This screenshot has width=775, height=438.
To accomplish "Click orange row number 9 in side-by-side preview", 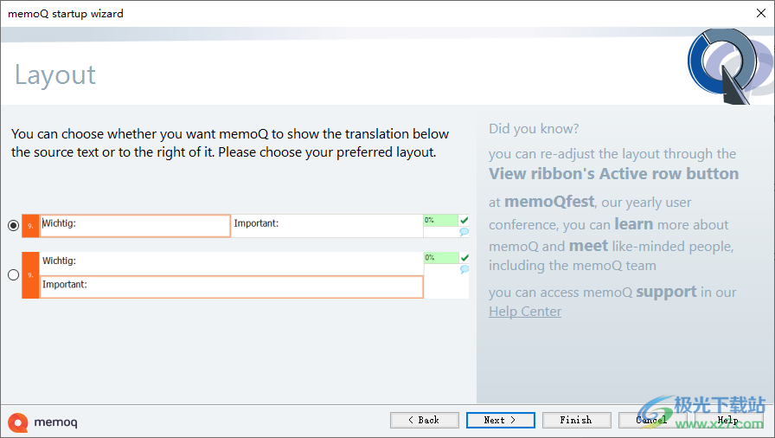I will pos(30,226).
